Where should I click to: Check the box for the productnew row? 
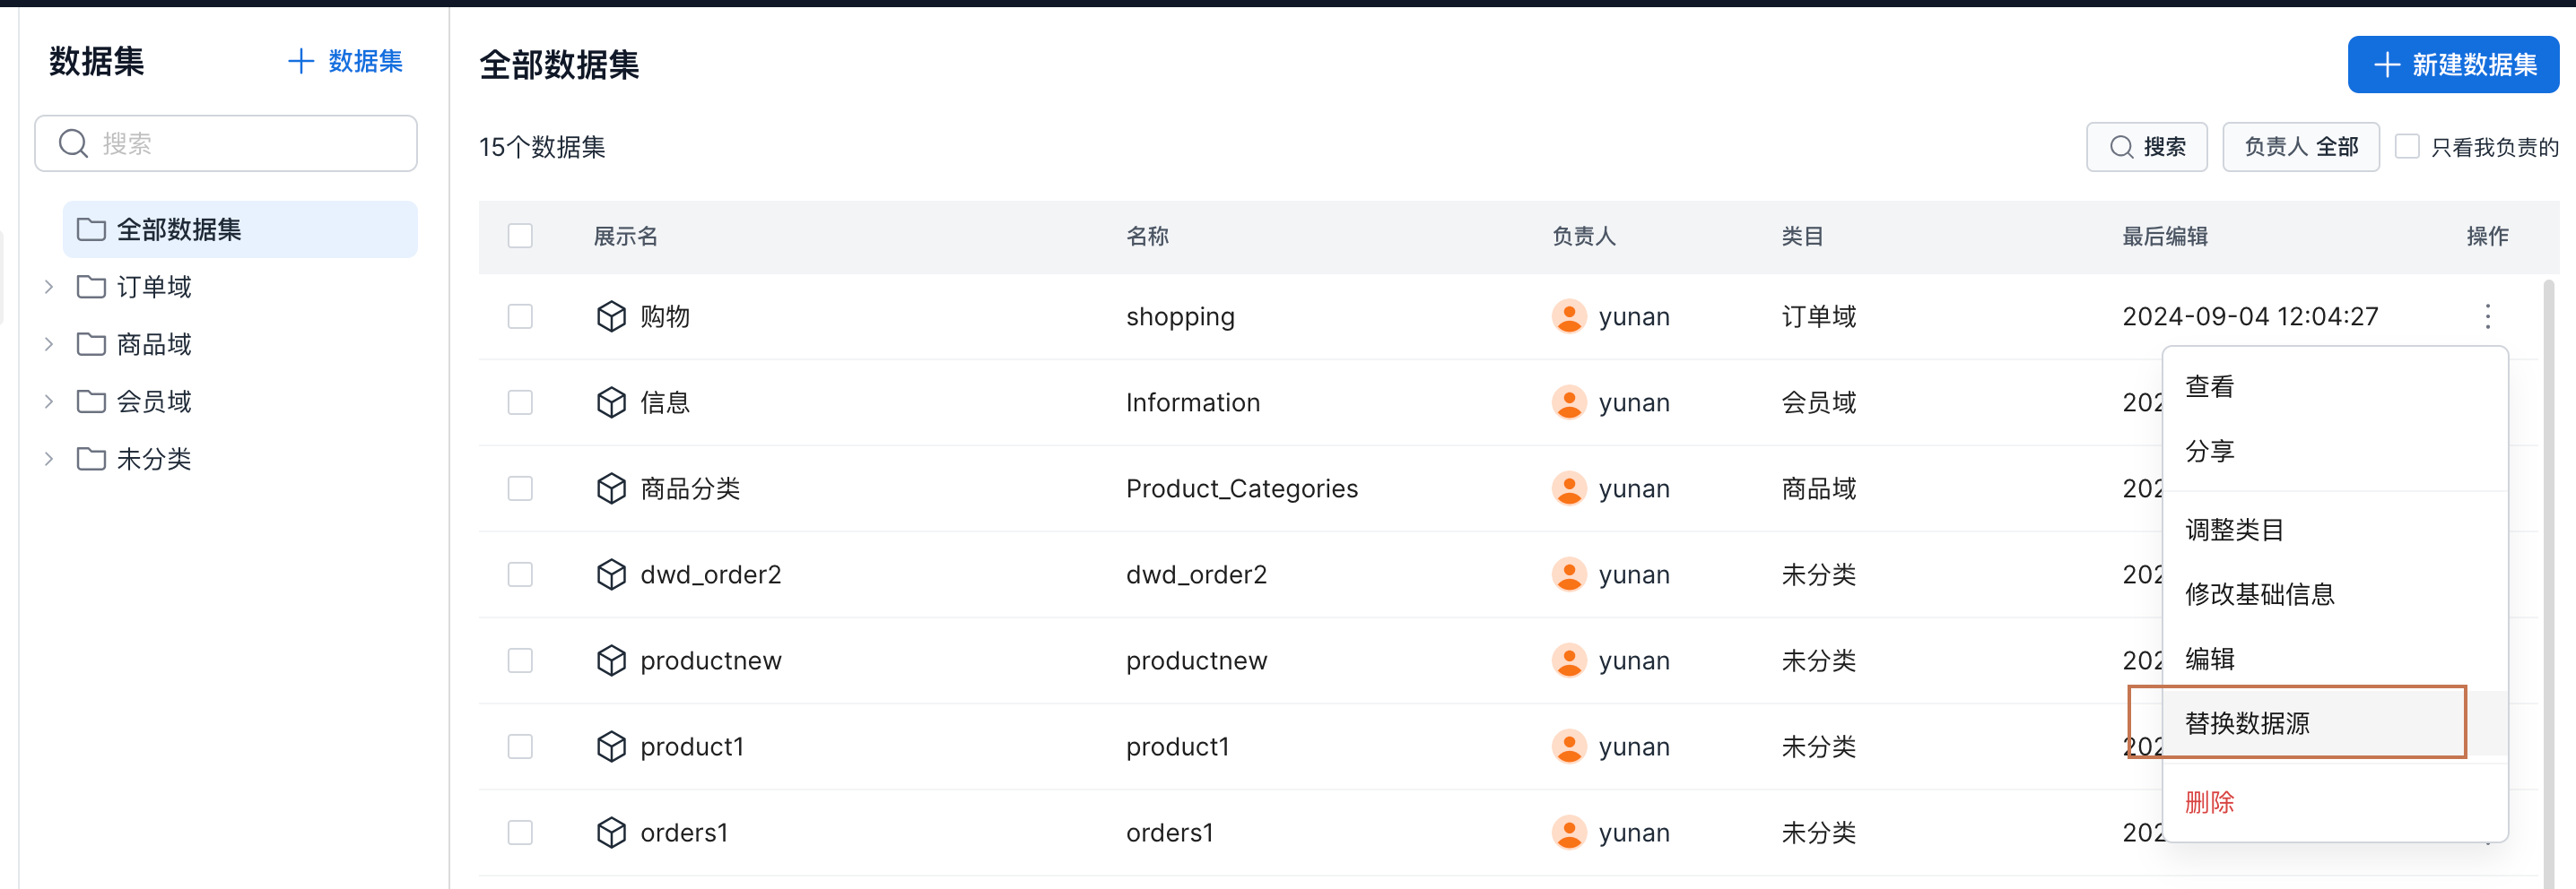[520, 660]
